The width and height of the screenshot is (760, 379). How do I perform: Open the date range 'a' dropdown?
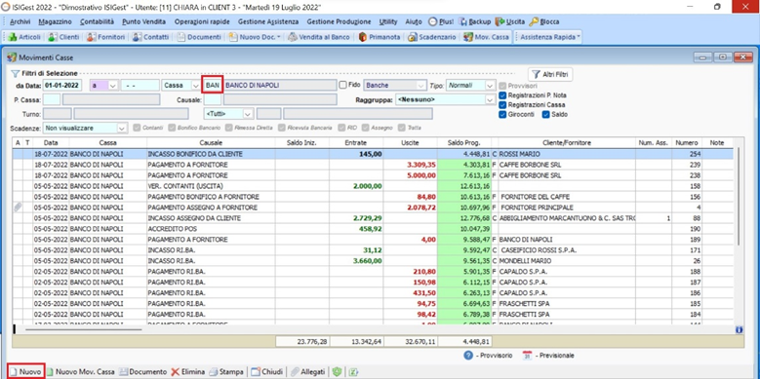103,85
